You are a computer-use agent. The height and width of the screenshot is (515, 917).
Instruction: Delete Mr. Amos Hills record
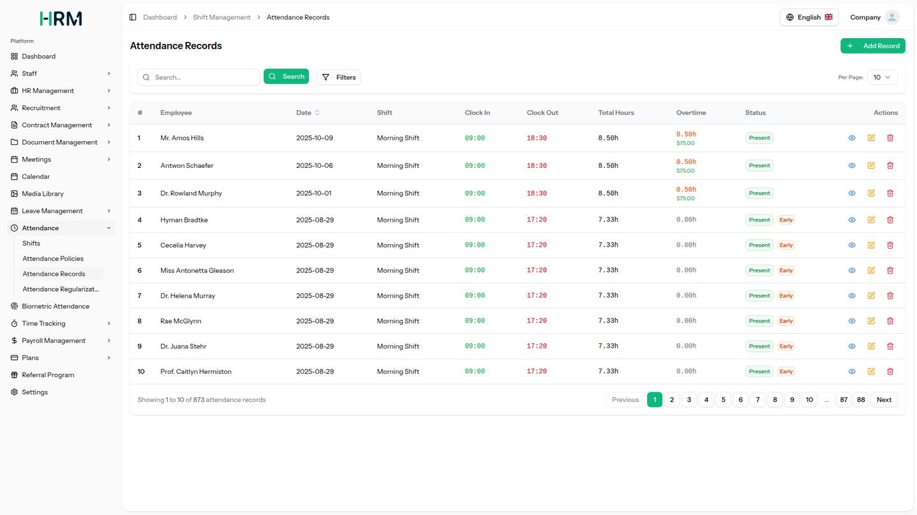890,138
